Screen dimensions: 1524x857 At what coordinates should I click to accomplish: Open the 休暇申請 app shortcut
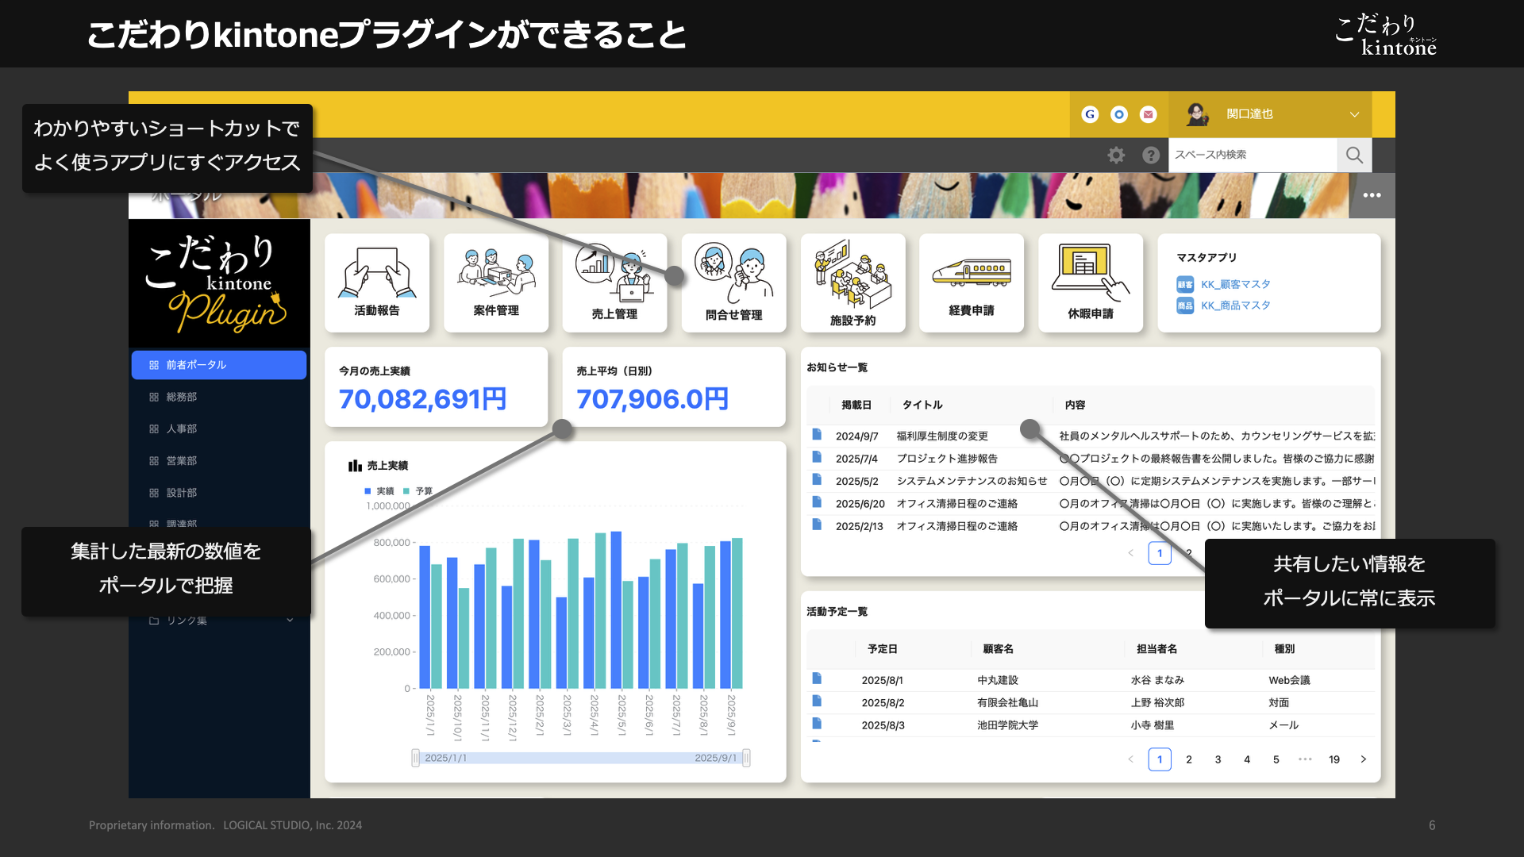click(x=1091, y=282)
